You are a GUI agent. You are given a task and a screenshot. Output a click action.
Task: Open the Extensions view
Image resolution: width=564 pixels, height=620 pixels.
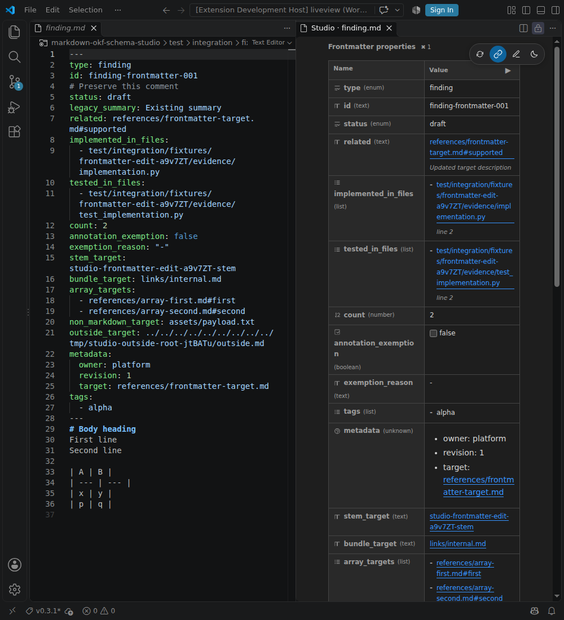14,132
